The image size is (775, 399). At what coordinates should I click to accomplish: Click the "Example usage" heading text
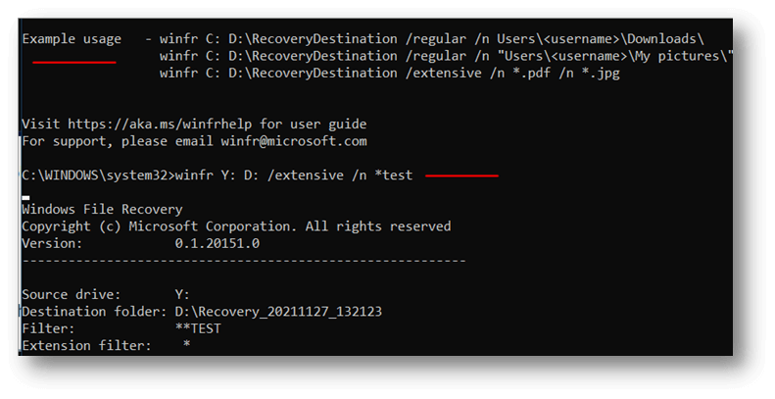[x=72, y=39]
